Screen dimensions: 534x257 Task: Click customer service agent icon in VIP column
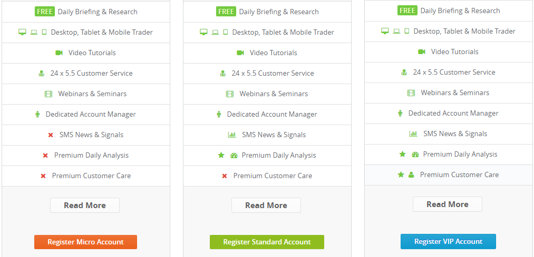404,73
